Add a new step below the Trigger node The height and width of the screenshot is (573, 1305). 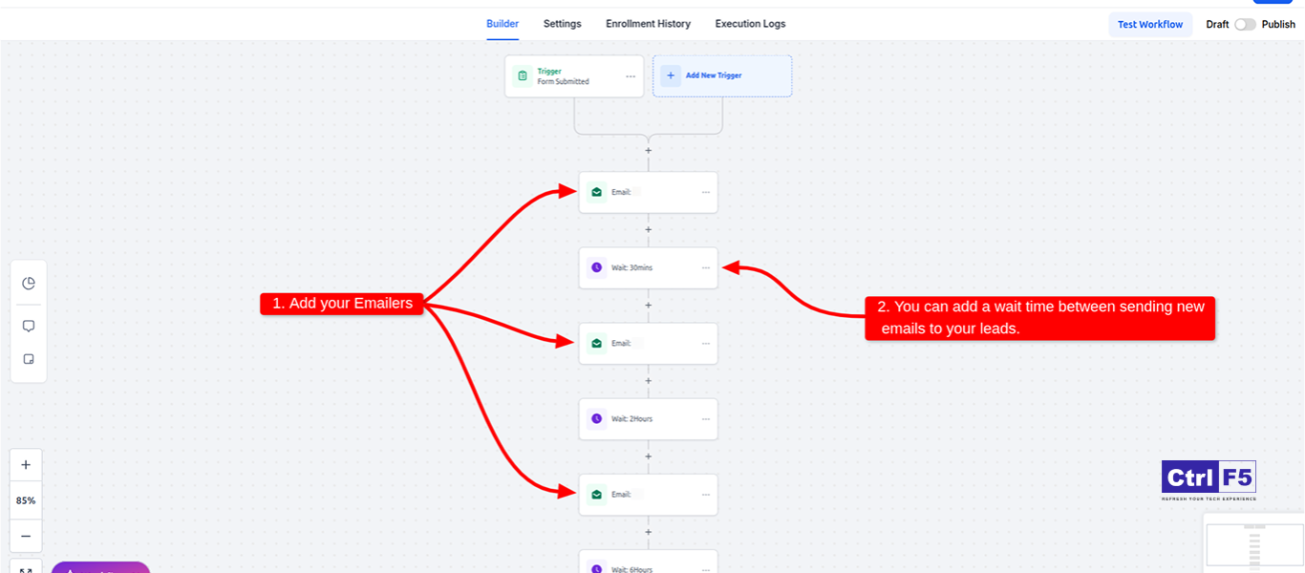649,150
